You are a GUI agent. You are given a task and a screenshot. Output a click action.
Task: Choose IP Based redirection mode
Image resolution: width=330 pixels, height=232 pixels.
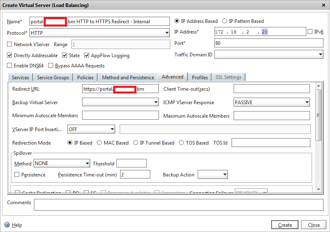70,143
